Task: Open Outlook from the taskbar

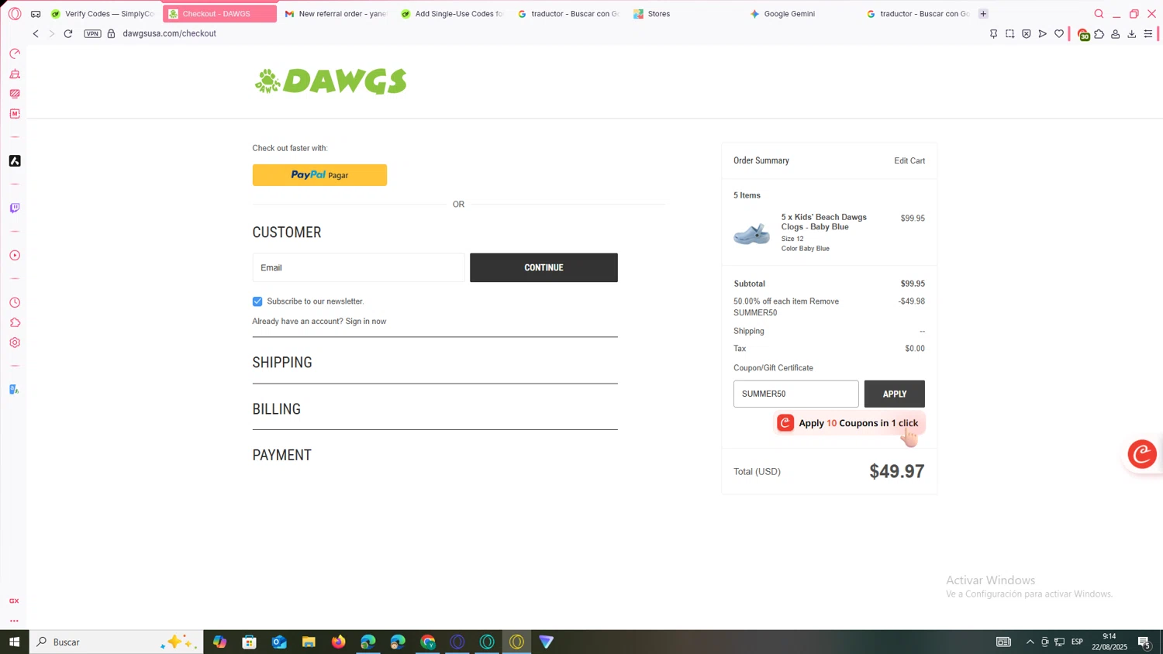Action: [x=279, y=642]
